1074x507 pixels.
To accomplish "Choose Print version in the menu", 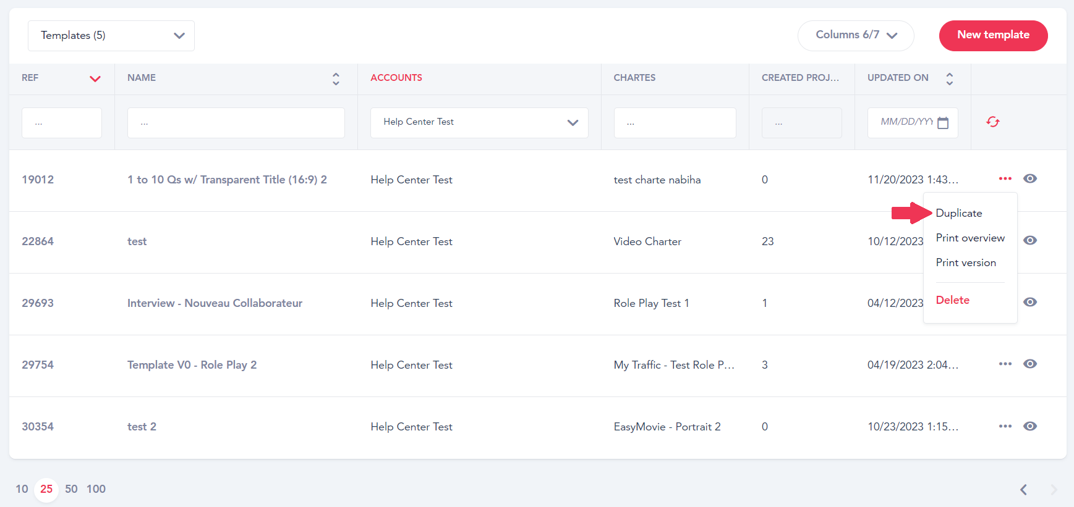I will tap(966, 262).
